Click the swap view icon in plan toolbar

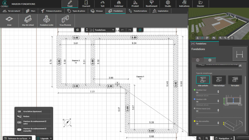pyautogui.click(x=78, y=30)
